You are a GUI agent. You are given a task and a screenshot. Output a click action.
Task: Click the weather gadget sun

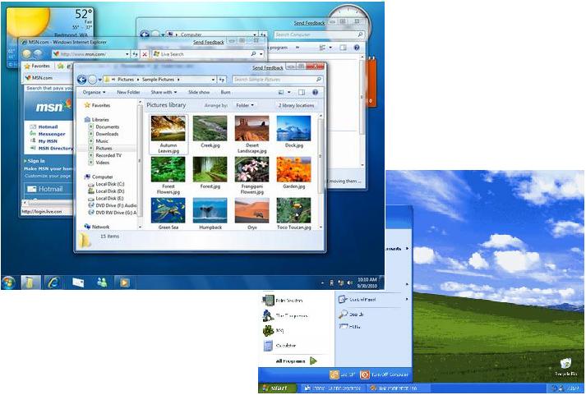29,20
